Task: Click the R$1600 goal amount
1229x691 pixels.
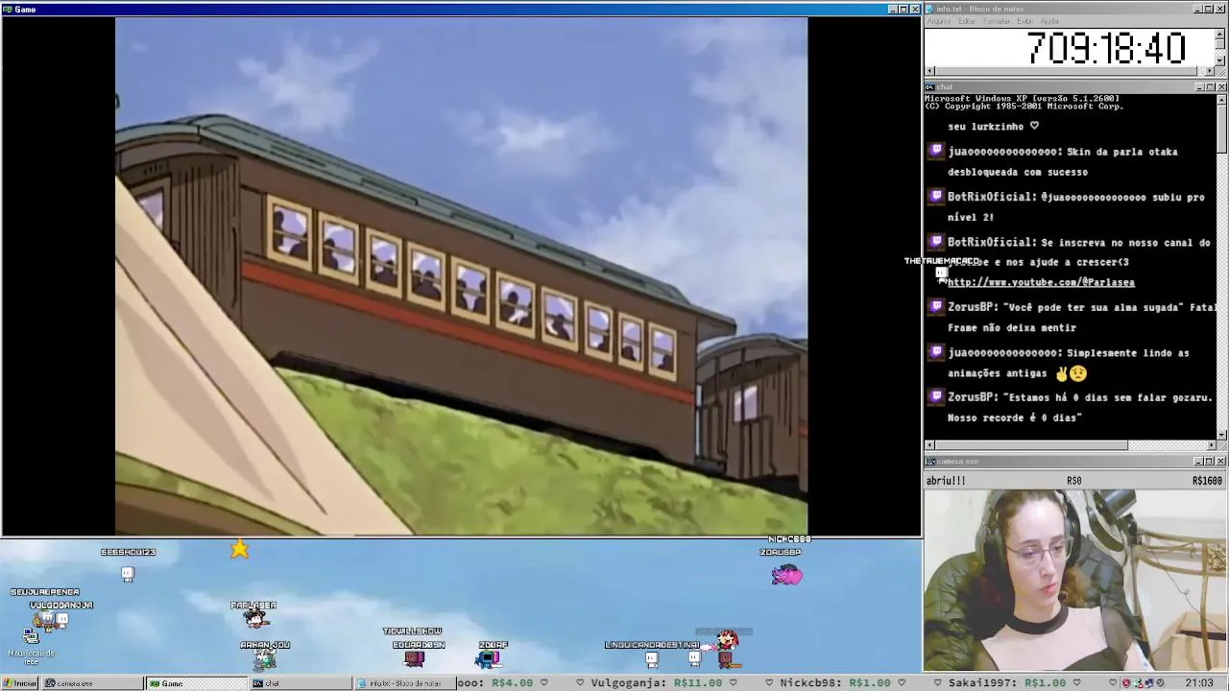Action: (x=1207, y=481)
